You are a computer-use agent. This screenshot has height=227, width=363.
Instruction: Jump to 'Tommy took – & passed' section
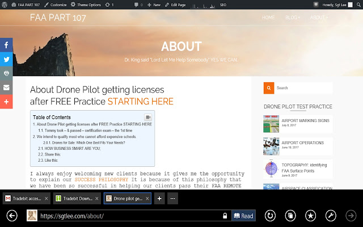click(x=85, y=131)
